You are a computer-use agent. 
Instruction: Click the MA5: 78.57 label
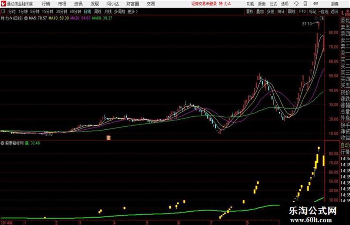pos(38,18)
